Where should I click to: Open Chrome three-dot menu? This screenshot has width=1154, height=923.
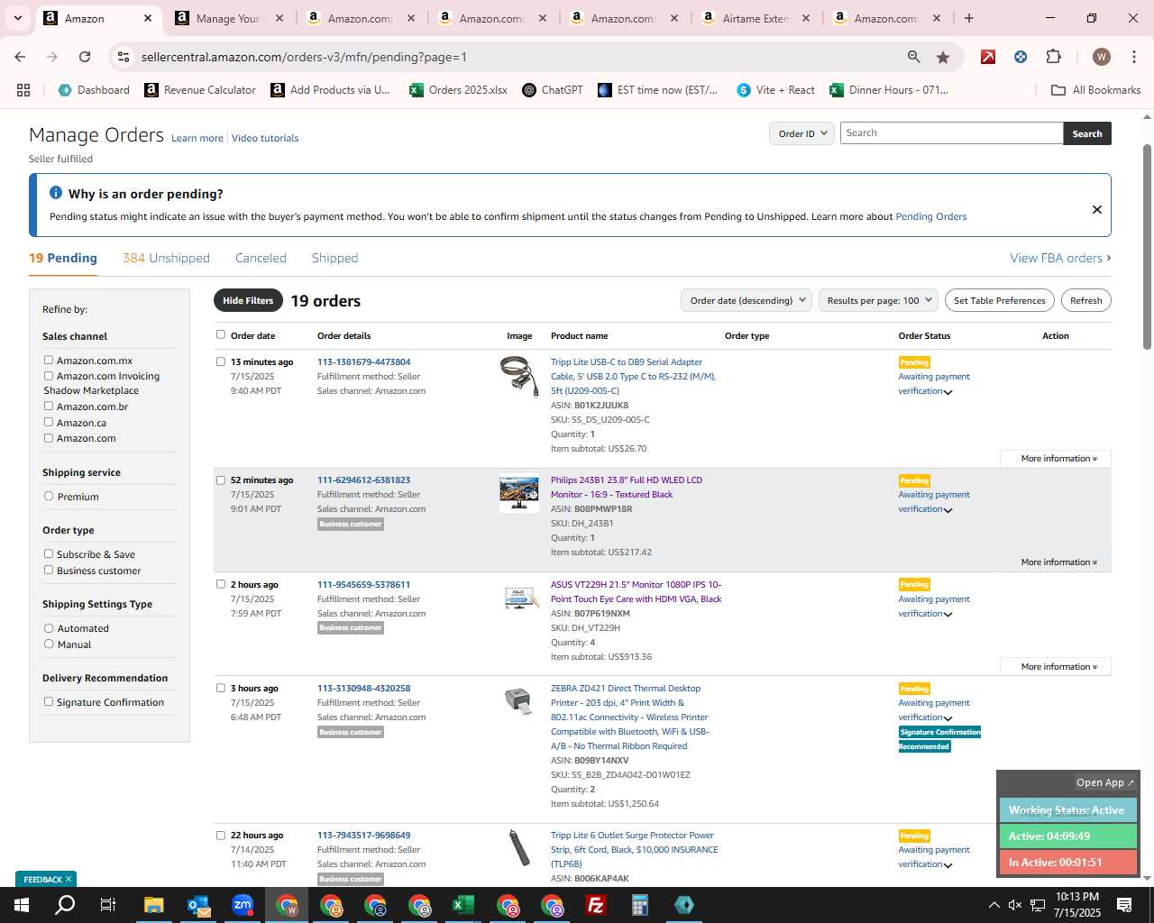pyautogui.click(x=1133, y=57)
